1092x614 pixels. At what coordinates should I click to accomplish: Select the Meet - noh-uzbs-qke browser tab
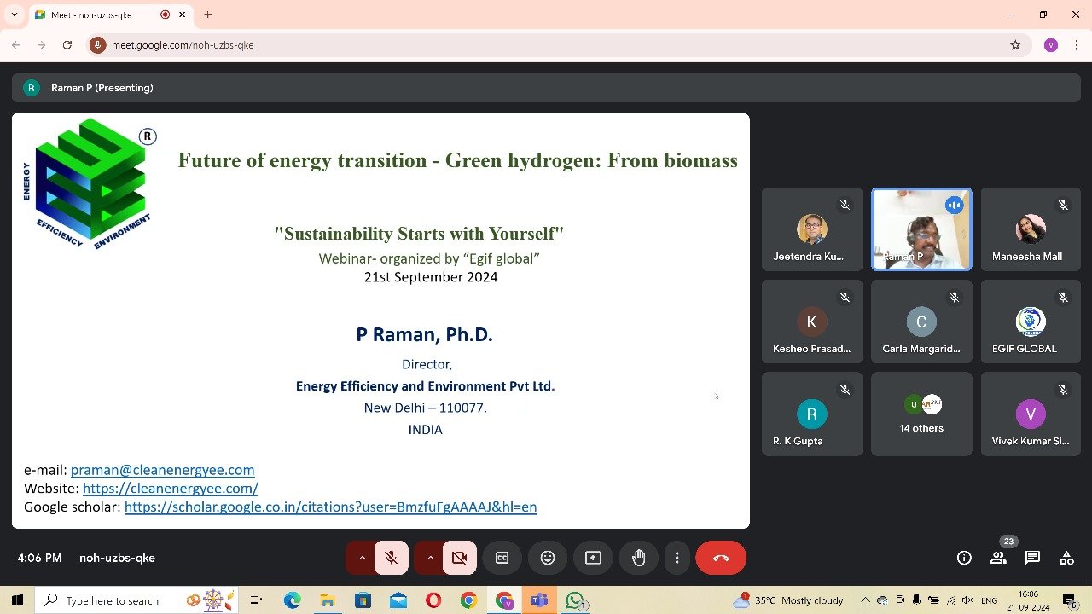coord(94,14)
